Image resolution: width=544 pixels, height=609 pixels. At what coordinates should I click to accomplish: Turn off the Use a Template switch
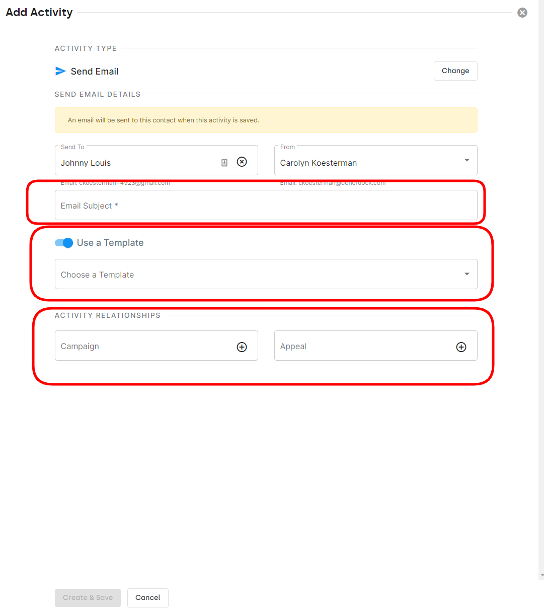(x=64, y=243)
